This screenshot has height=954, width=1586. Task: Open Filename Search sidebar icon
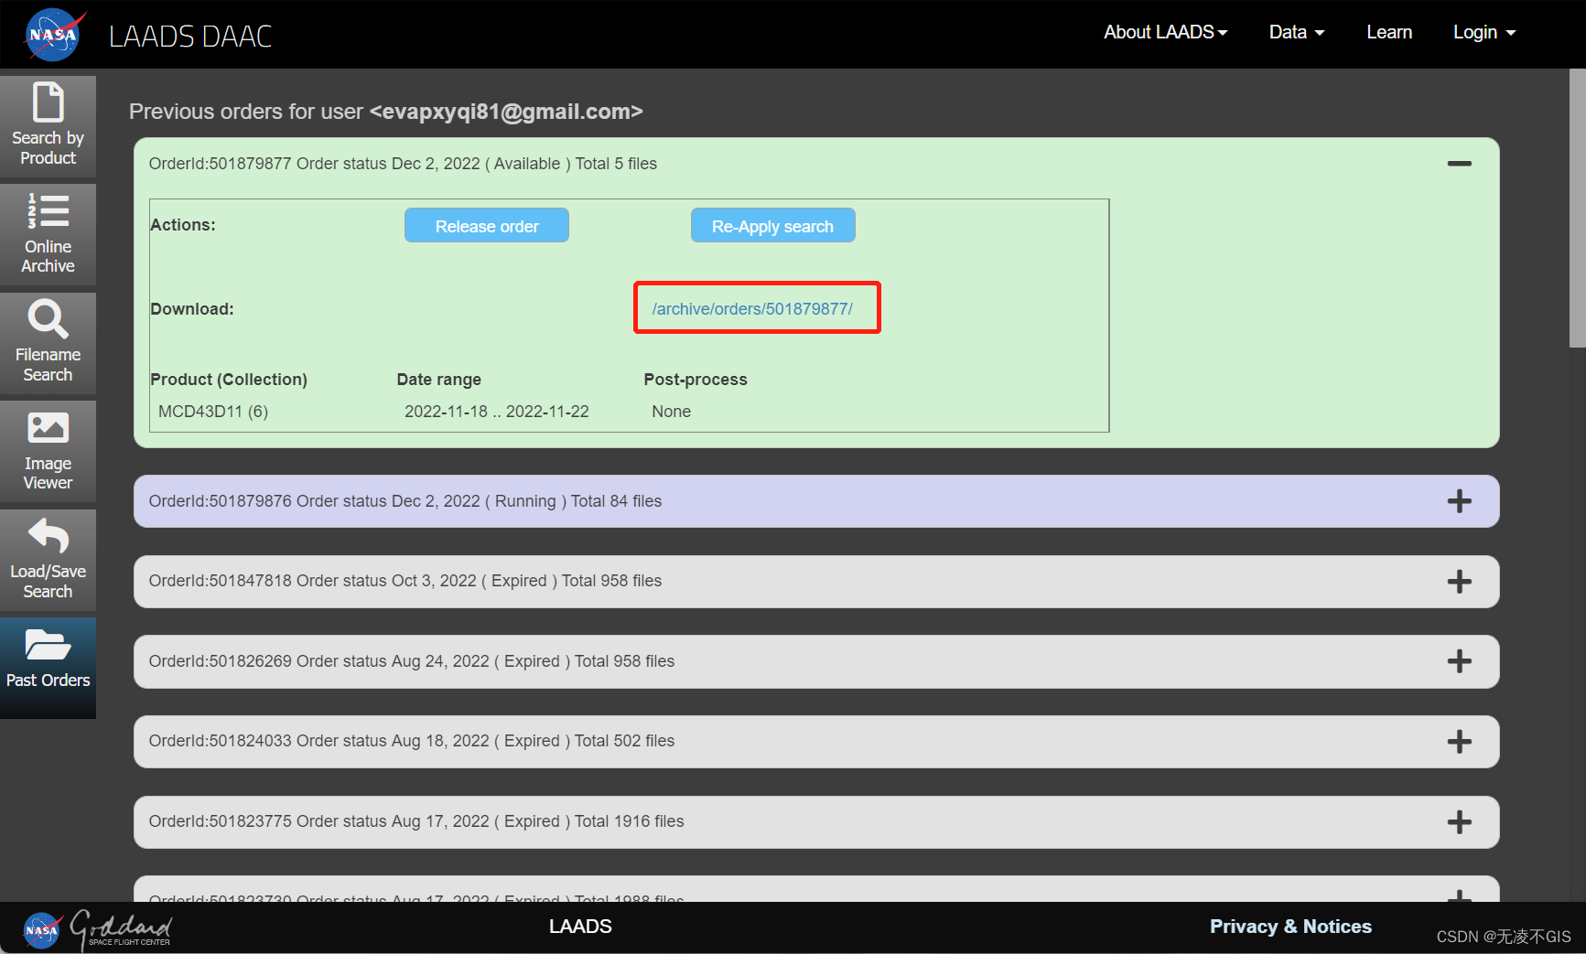pos(48,342)
